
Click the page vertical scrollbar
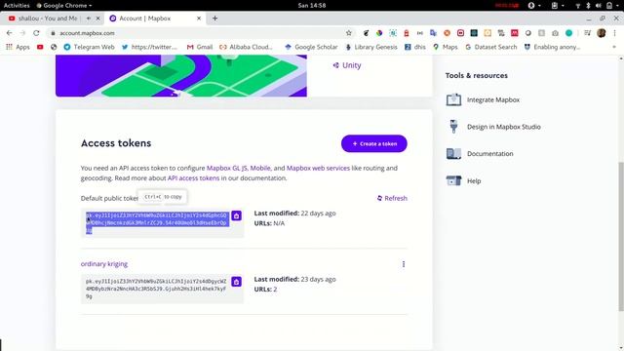pyautogui.click(x=621, y=237)
